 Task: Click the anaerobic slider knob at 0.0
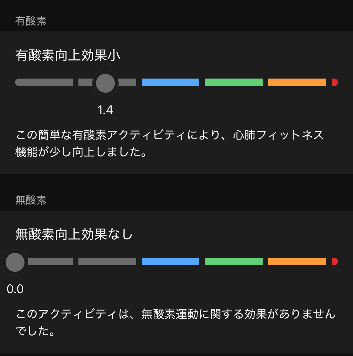coord(15,262)
